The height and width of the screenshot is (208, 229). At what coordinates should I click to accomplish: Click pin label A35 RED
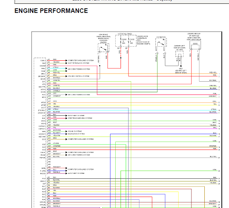tap(52, 148)
